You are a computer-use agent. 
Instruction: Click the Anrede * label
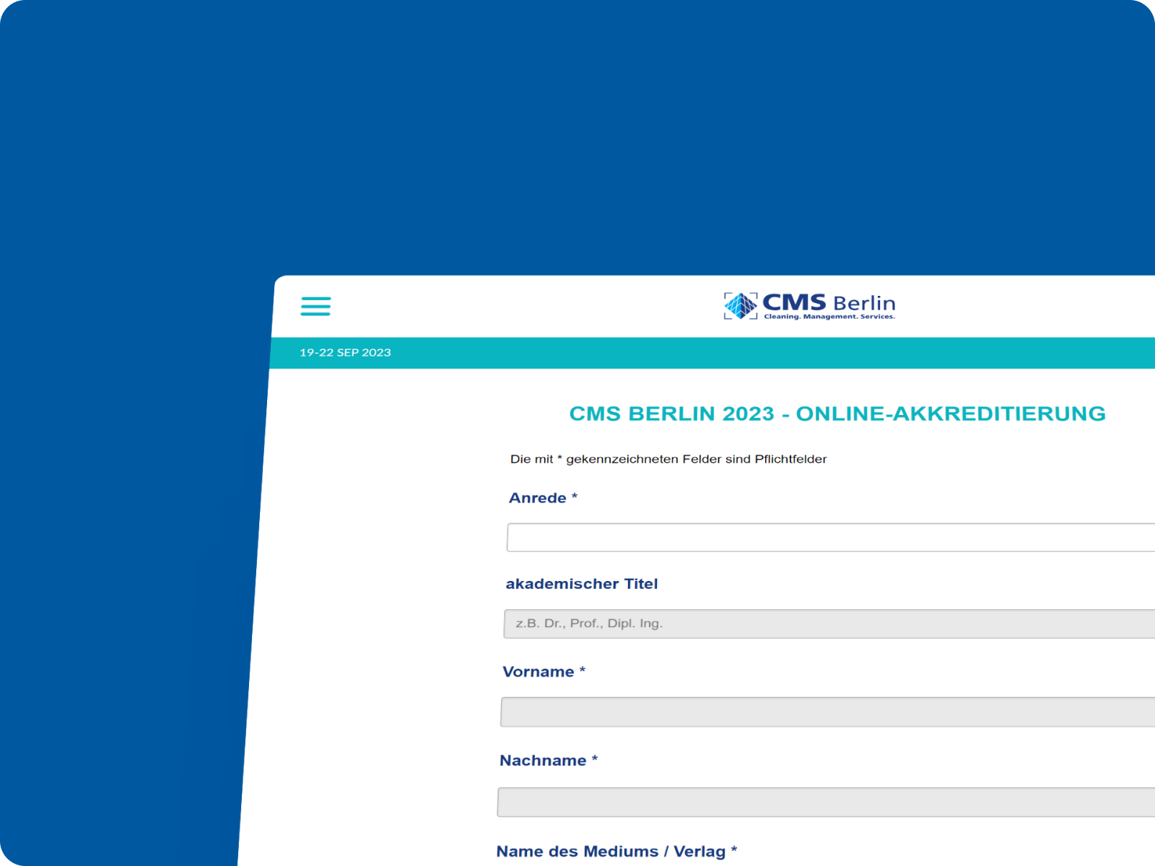pyautogui.click(x=543, y=498)
